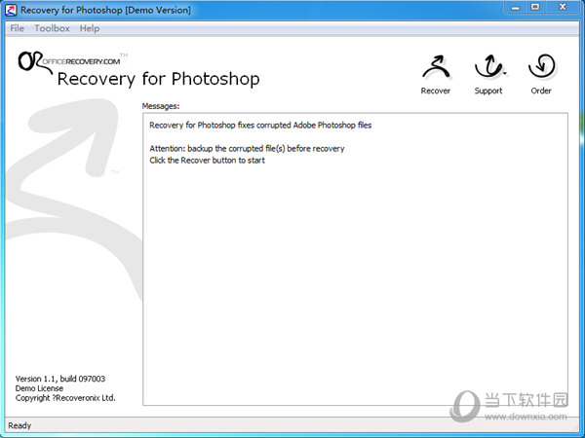Select the "Click the Recover button to start" line

click(207, 161)
